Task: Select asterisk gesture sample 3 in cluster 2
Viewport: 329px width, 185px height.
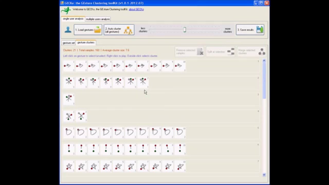Action: coord(93,83)
